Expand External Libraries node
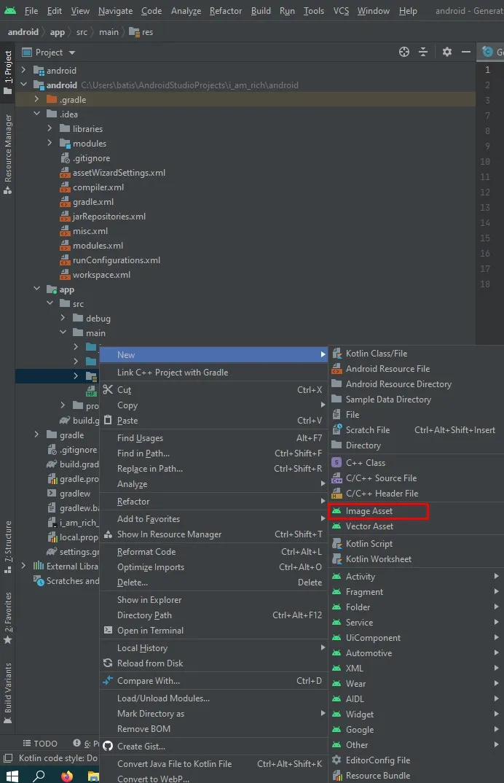 23,566
